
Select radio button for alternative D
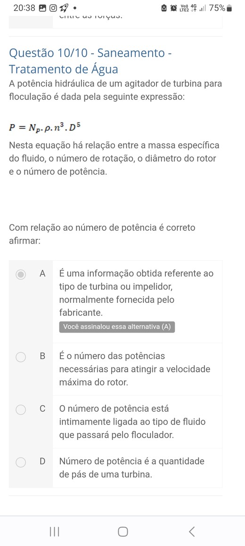coord(21,462)
